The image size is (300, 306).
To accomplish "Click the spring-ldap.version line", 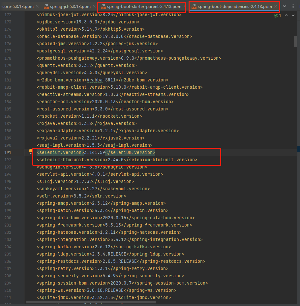I will 110,254.
